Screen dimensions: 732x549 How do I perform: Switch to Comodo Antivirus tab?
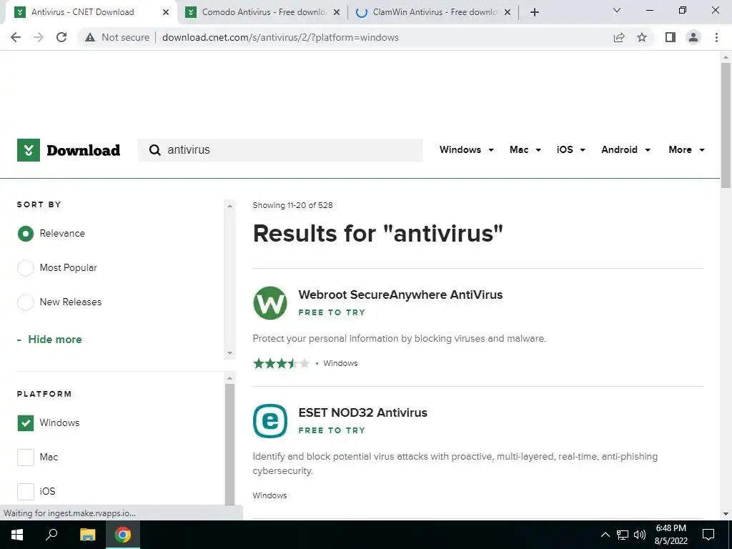264,12
